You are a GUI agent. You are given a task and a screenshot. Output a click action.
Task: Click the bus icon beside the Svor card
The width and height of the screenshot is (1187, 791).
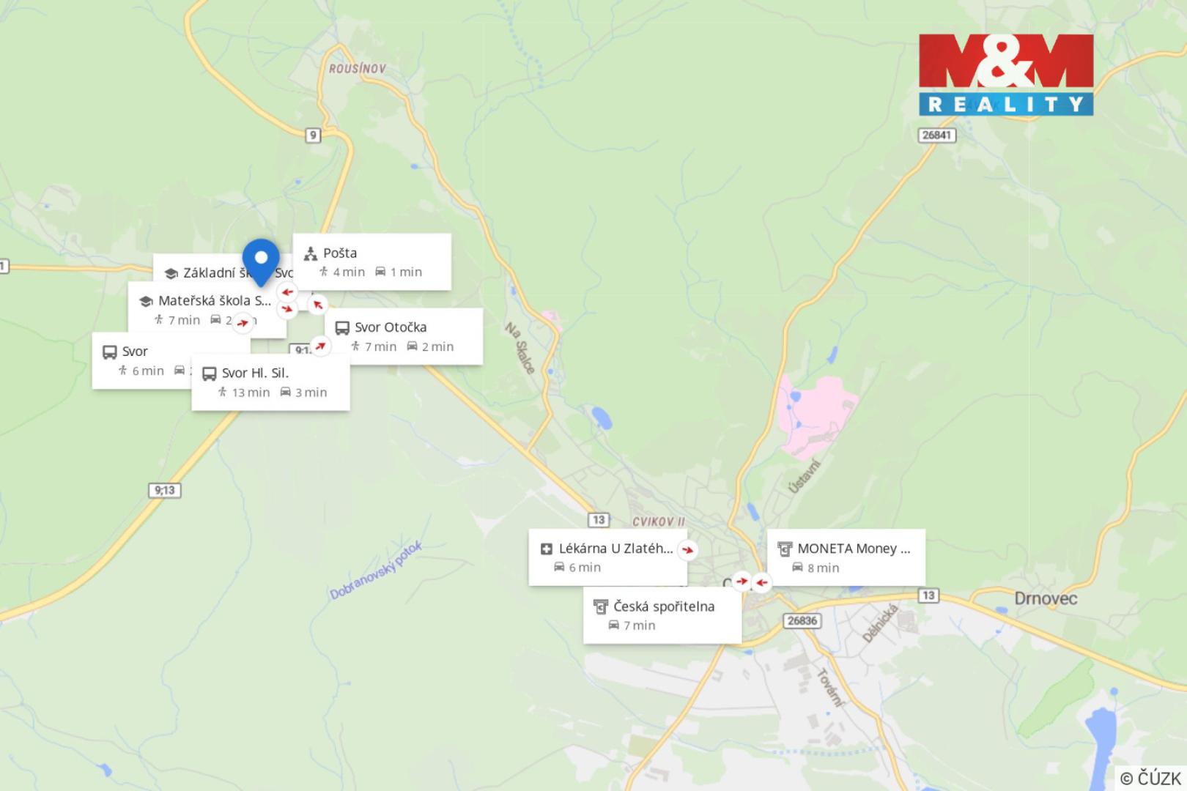[x=109, y=352]
